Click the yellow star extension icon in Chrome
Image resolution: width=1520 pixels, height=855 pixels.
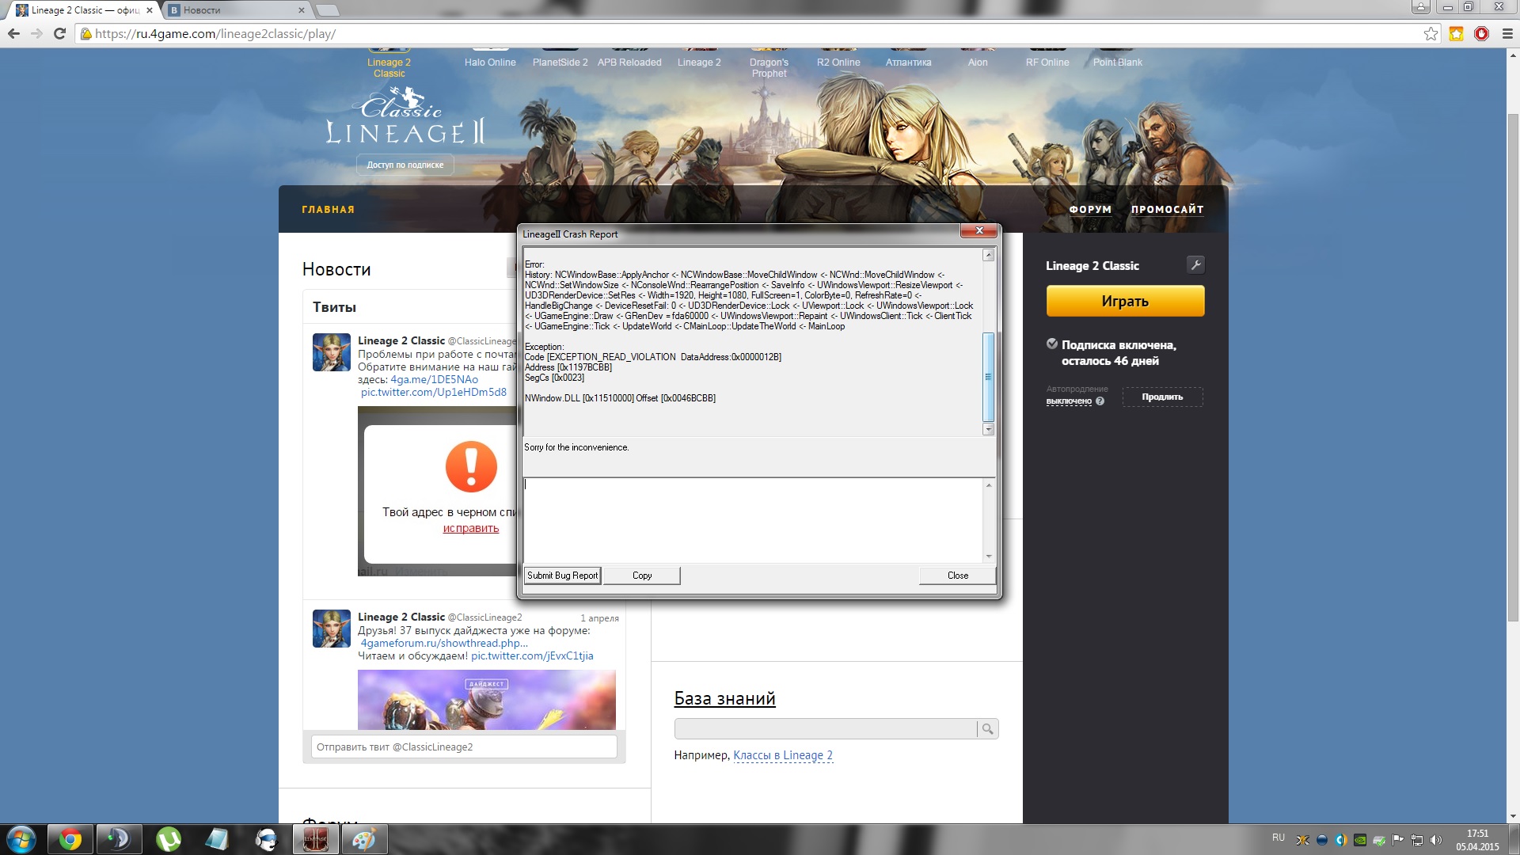(1456, 33)
